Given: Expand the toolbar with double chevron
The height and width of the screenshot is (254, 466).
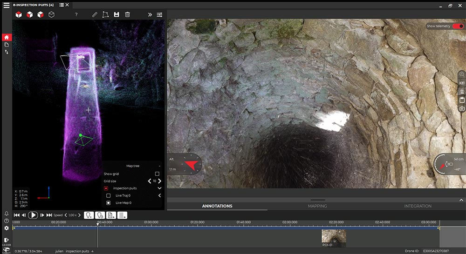Looking at the screenshot, I should [x=150, y=14].
